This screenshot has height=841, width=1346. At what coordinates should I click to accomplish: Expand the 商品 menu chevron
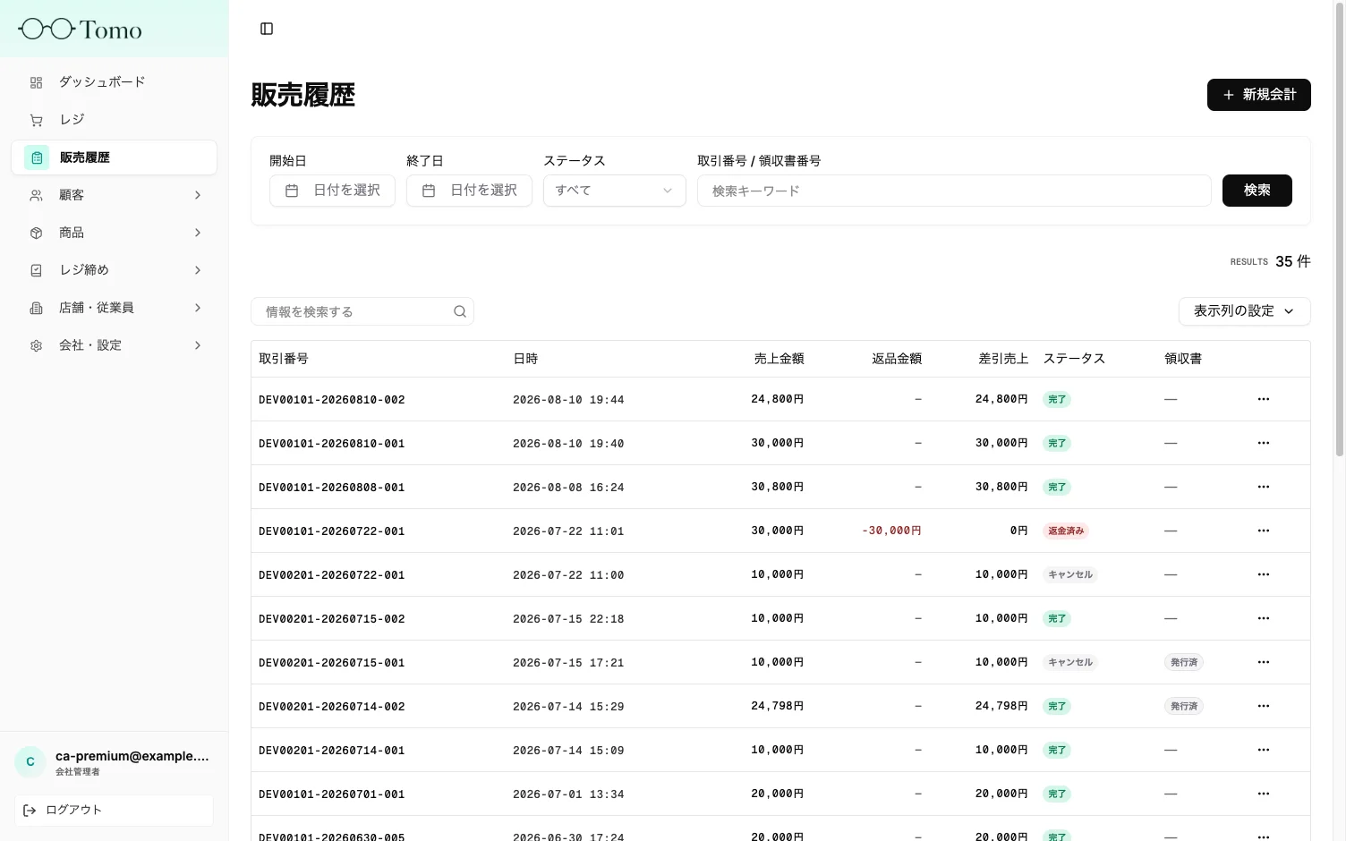[x=198, y=233]
